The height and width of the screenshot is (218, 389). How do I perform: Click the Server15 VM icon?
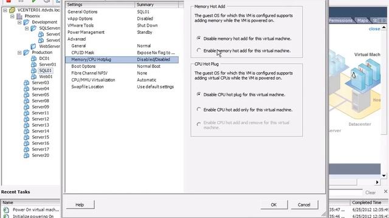26,137
